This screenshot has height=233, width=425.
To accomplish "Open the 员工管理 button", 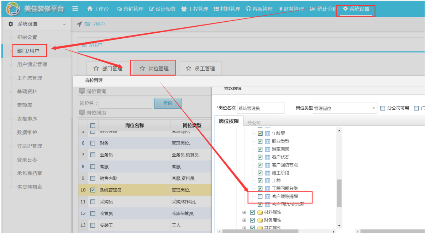I will tap(200, 69).
